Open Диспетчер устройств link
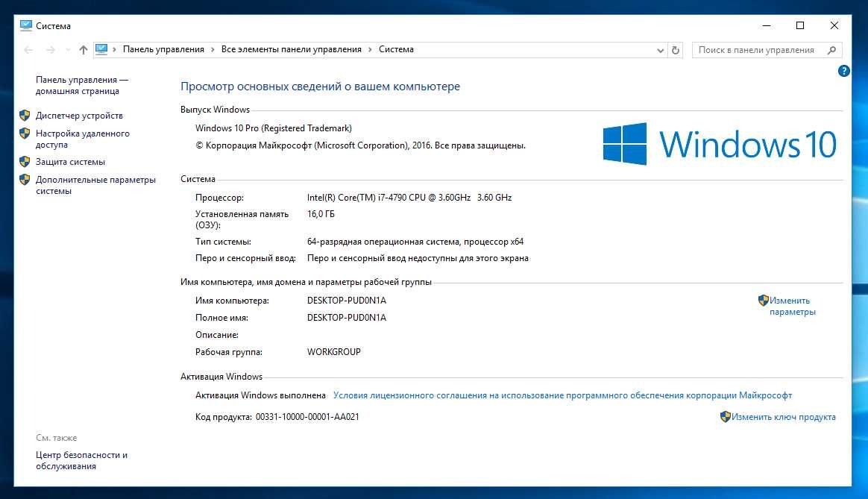This screenshot has width=868, height=499. [x=79, y=115]
